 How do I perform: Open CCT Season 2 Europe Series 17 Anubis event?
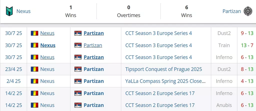(x=160, y=105)
